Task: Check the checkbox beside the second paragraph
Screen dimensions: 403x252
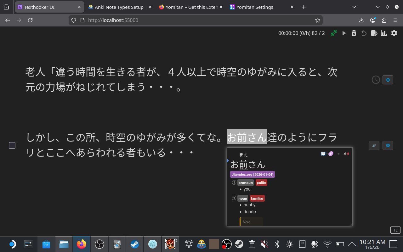Action: tap(12, 145)
